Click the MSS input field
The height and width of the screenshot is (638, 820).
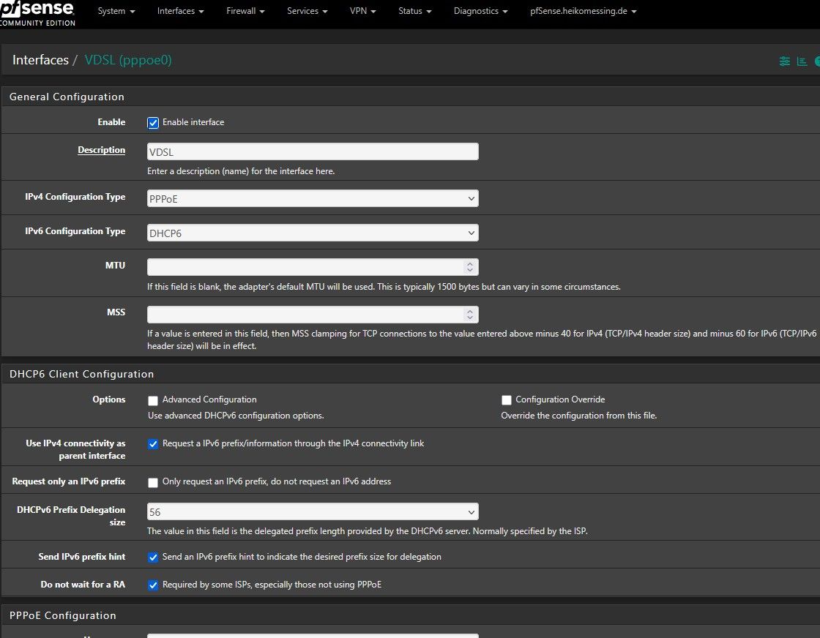[x=313, y=315]
